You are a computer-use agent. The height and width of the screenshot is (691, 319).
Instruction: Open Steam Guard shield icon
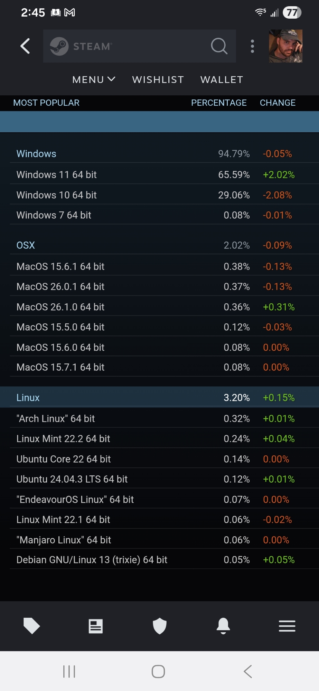(160, 626)
